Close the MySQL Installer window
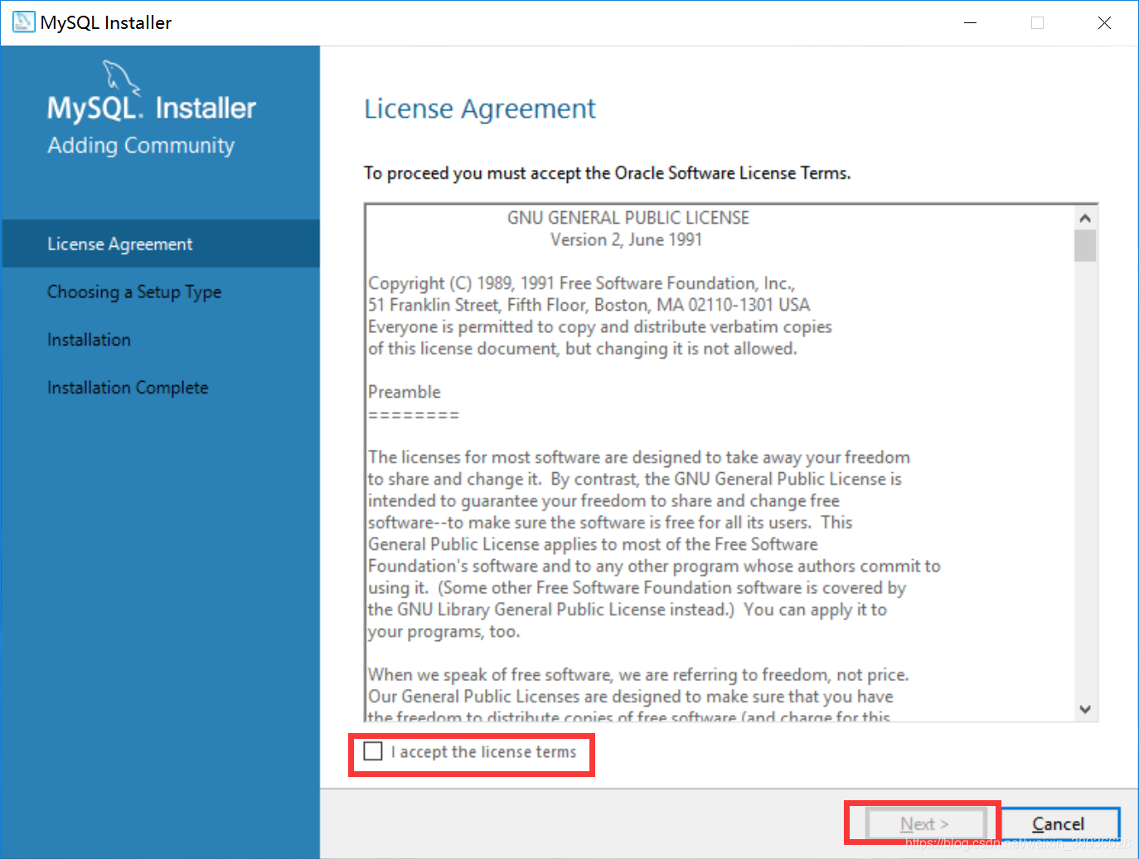This screenshot has width=1139, height=859. (x=1104, y=23)
